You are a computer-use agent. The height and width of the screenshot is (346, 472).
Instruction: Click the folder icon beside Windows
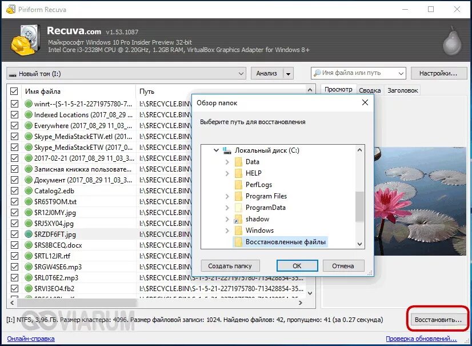238,230
